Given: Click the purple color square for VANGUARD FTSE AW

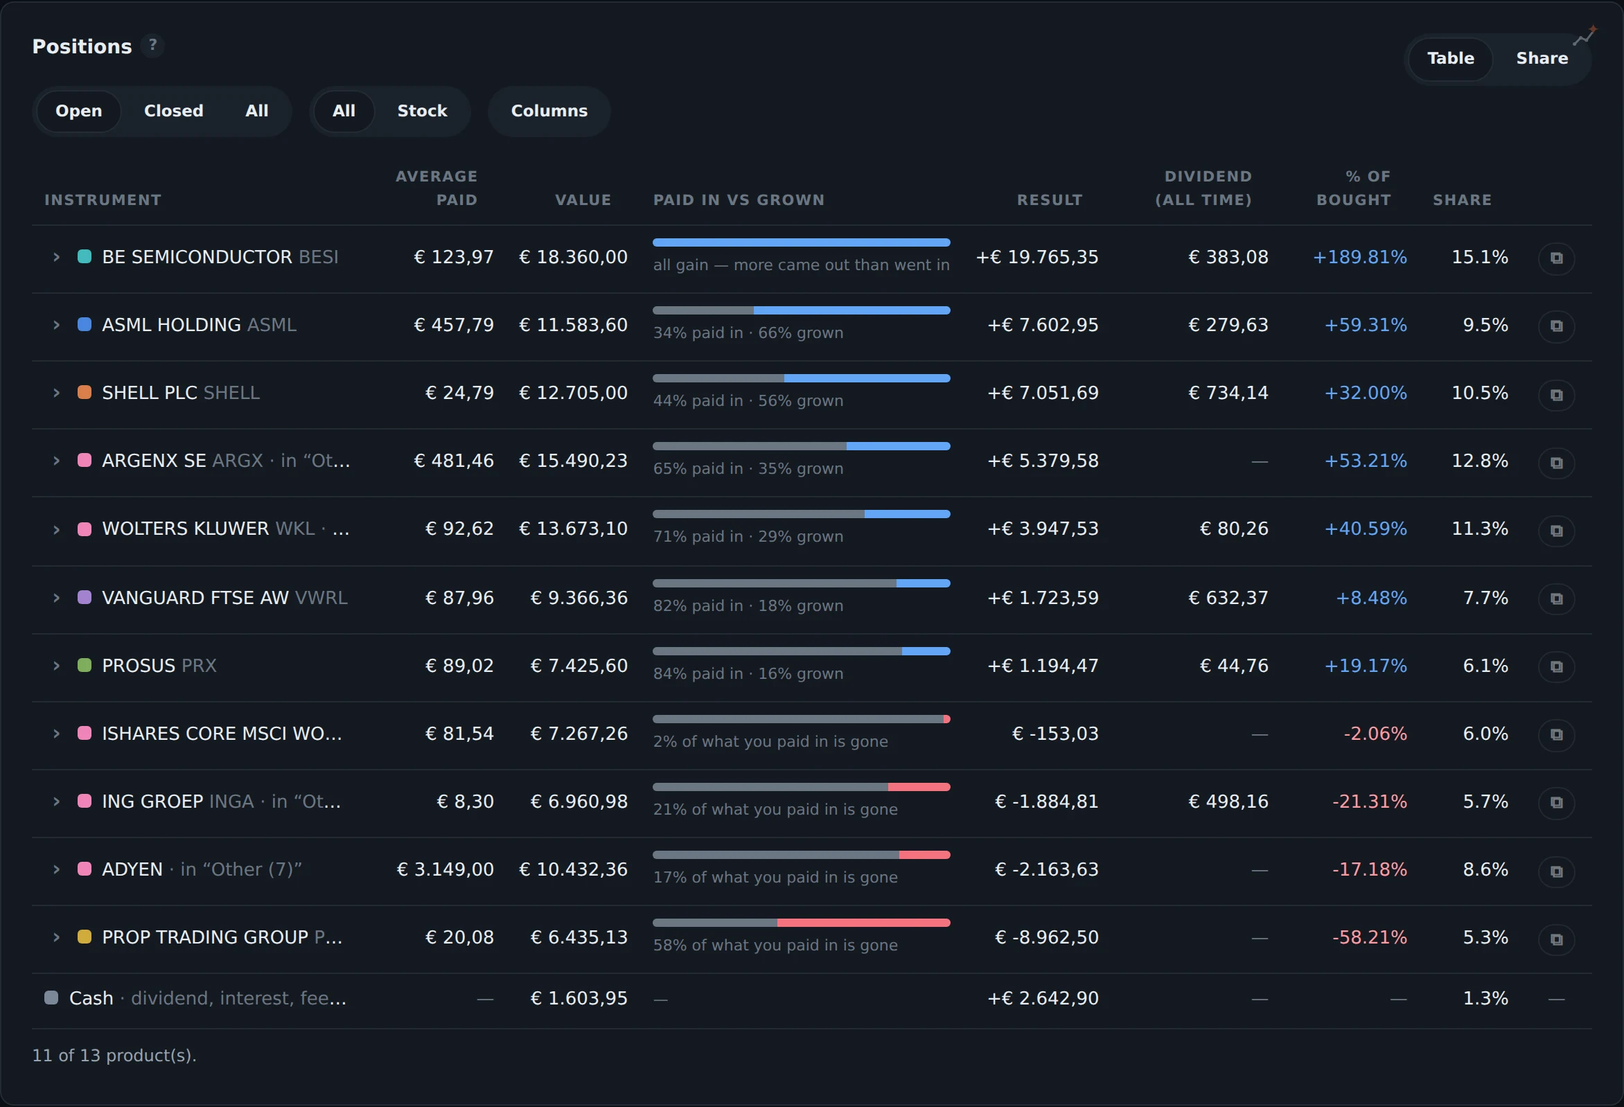Looking at the screenshot, I should pos(85,597).
